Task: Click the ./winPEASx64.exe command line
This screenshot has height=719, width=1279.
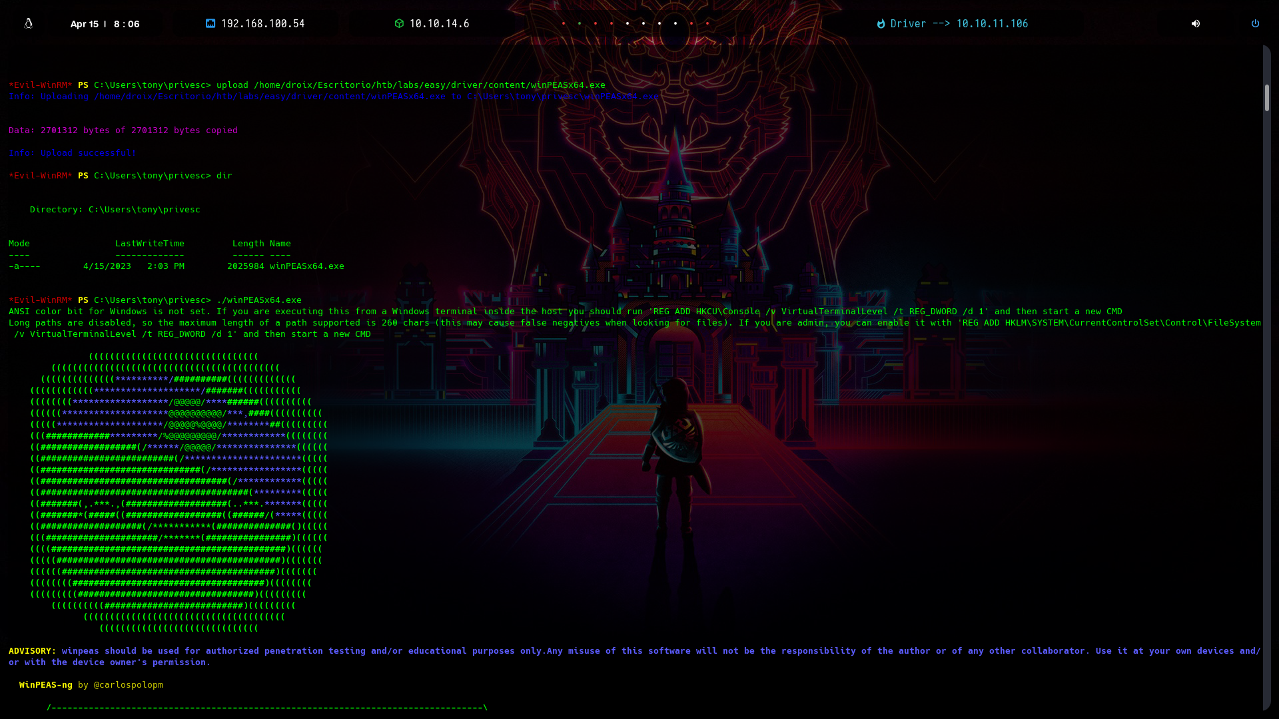Action: coord(258,300)
